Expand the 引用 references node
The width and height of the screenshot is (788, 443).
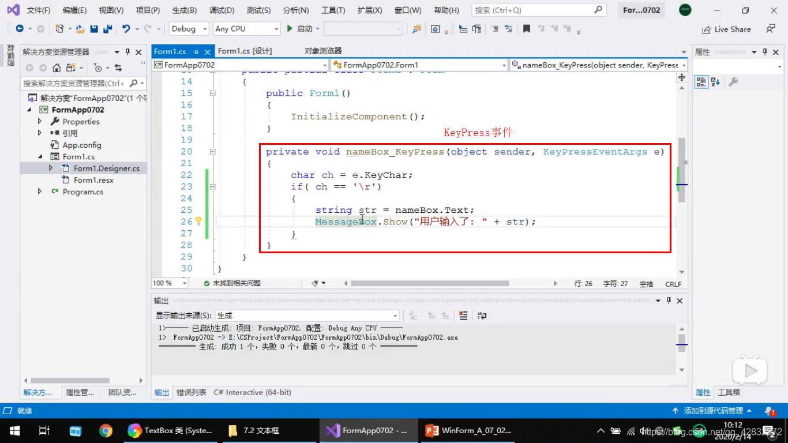(40, 133)
